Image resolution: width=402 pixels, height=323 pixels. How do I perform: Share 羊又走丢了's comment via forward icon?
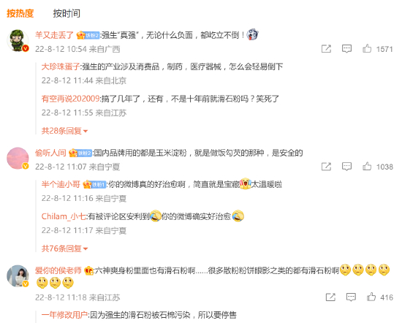pyautogui.click(x=327, y=49)
